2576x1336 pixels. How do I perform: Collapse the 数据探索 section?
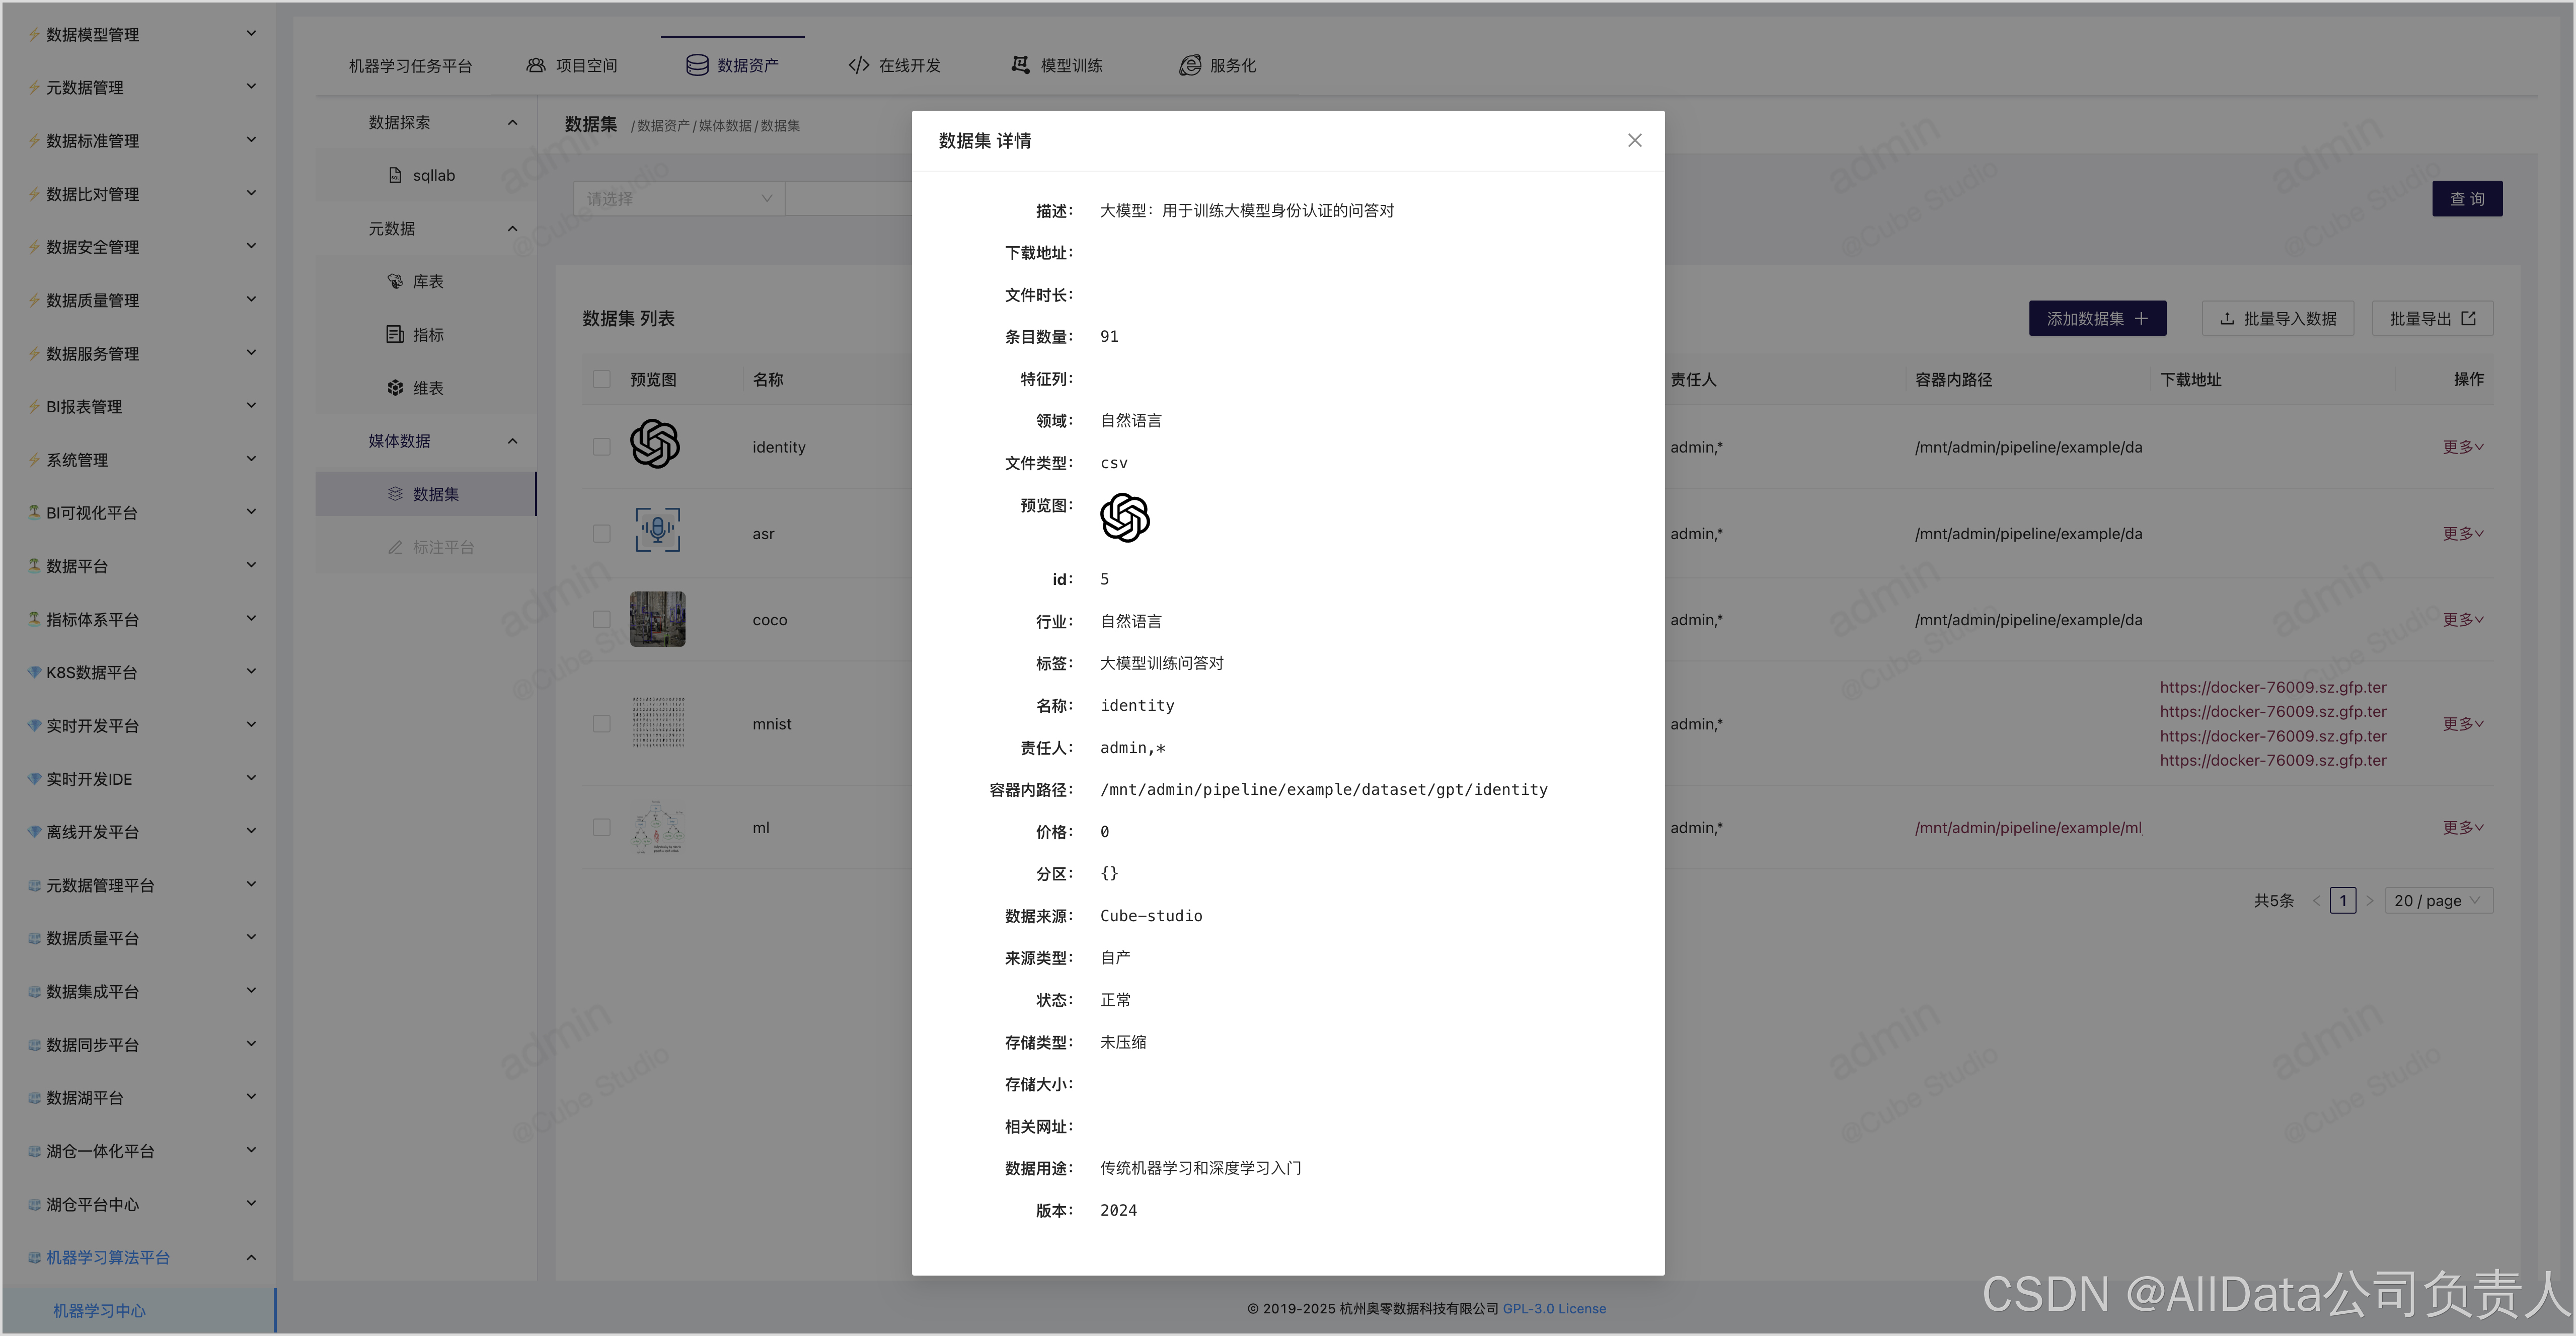click(512, 122)
